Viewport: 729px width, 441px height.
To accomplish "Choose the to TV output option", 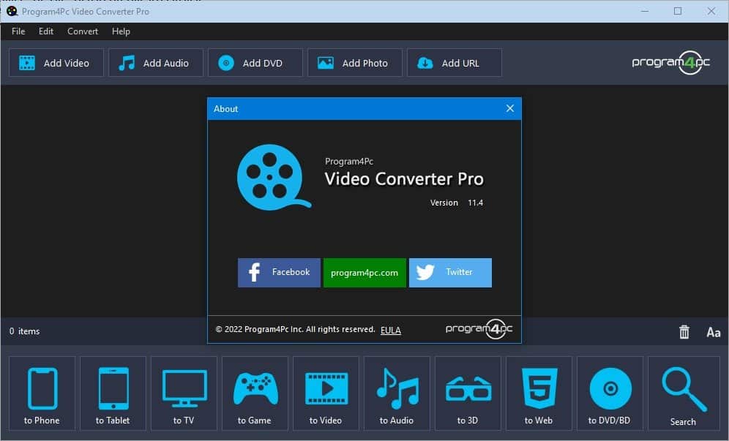I will [x=184, y=393].
